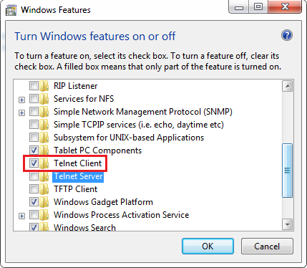307x268 pixels.
Task: Click the folder icon next to RIP Listener
Action: pyautogui.click(x=44, y=86)
